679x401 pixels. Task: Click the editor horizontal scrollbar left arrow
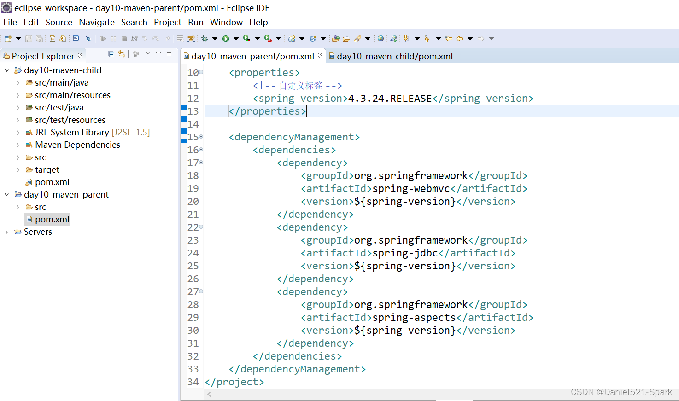(x=210, y=394)
